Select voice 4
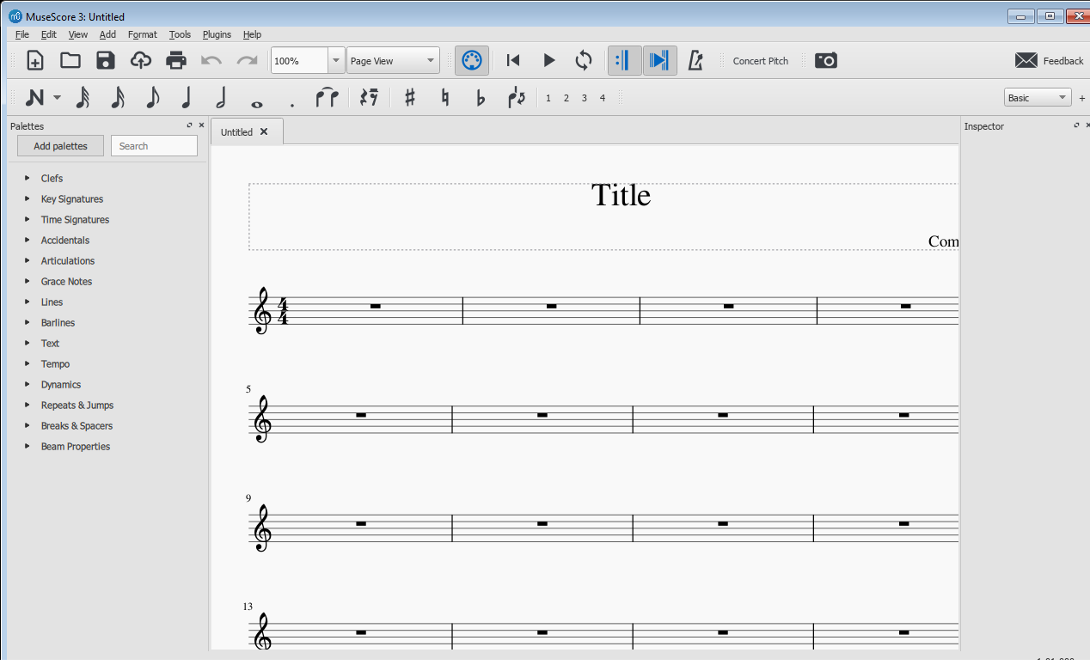1090x671 pixels. click(x=603, y=98)
